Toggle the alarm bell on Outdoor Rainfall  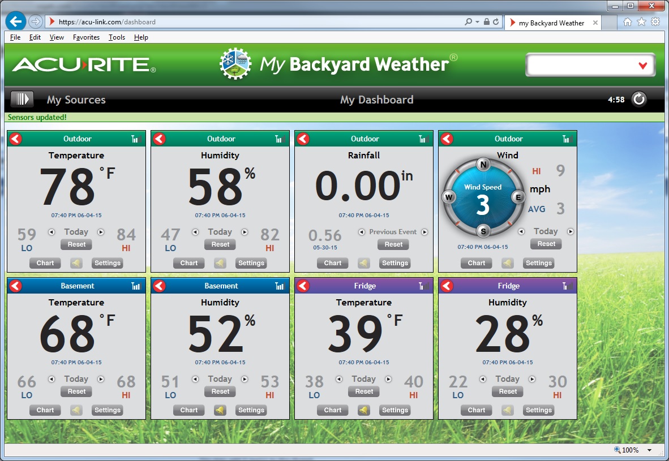click(x=364, y=263)
